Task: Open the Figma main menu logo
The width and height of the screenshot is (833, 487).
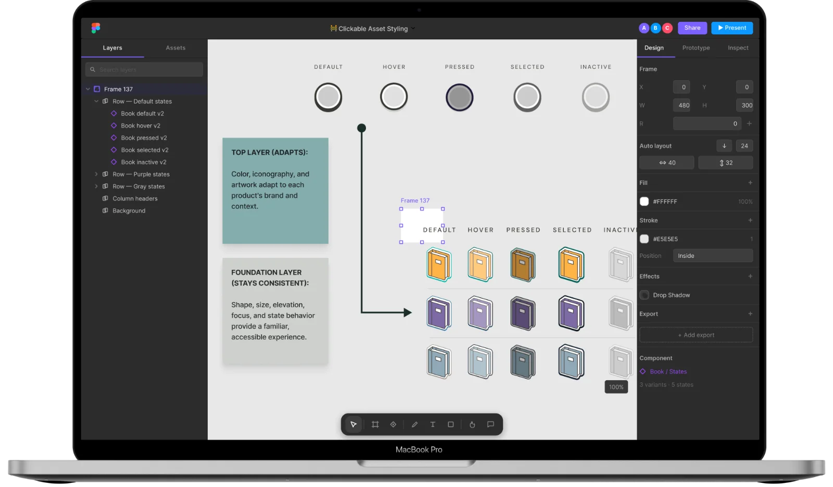Action: [x=96, y=28]
